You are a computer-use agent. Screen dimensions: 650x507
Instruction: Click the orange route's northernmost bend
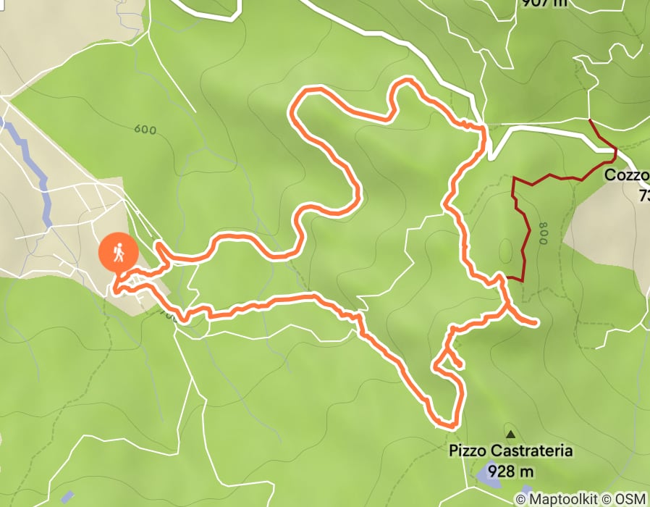tap(406, 80)
